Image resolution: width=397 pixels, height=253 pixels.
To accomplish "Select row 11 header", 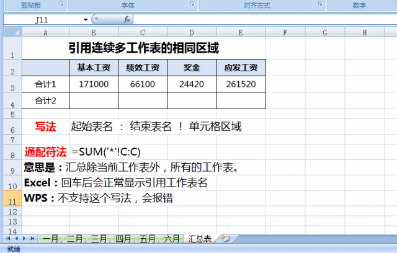I will [x=12, y=198].
